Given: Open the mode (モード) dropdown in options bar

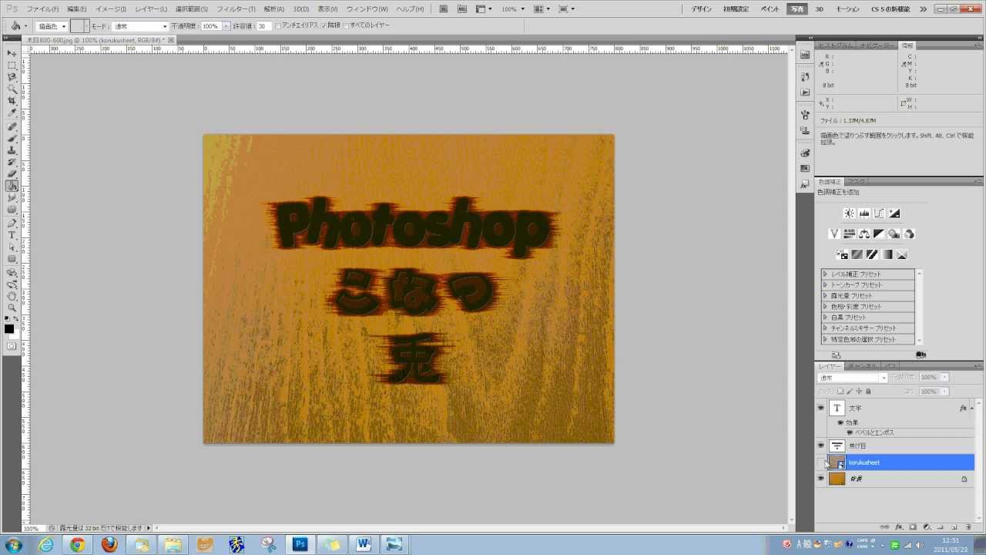Looking at the screenshot, I should coord(139,26).
